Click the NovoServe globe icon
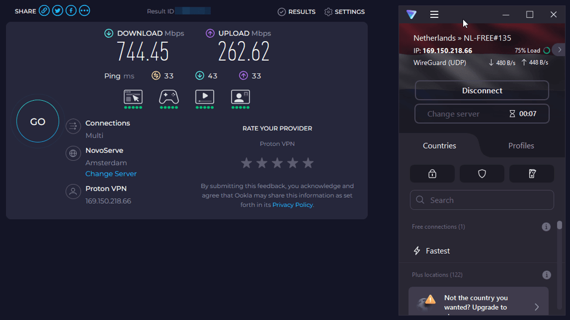570x320 pixels. click(73, 154)
